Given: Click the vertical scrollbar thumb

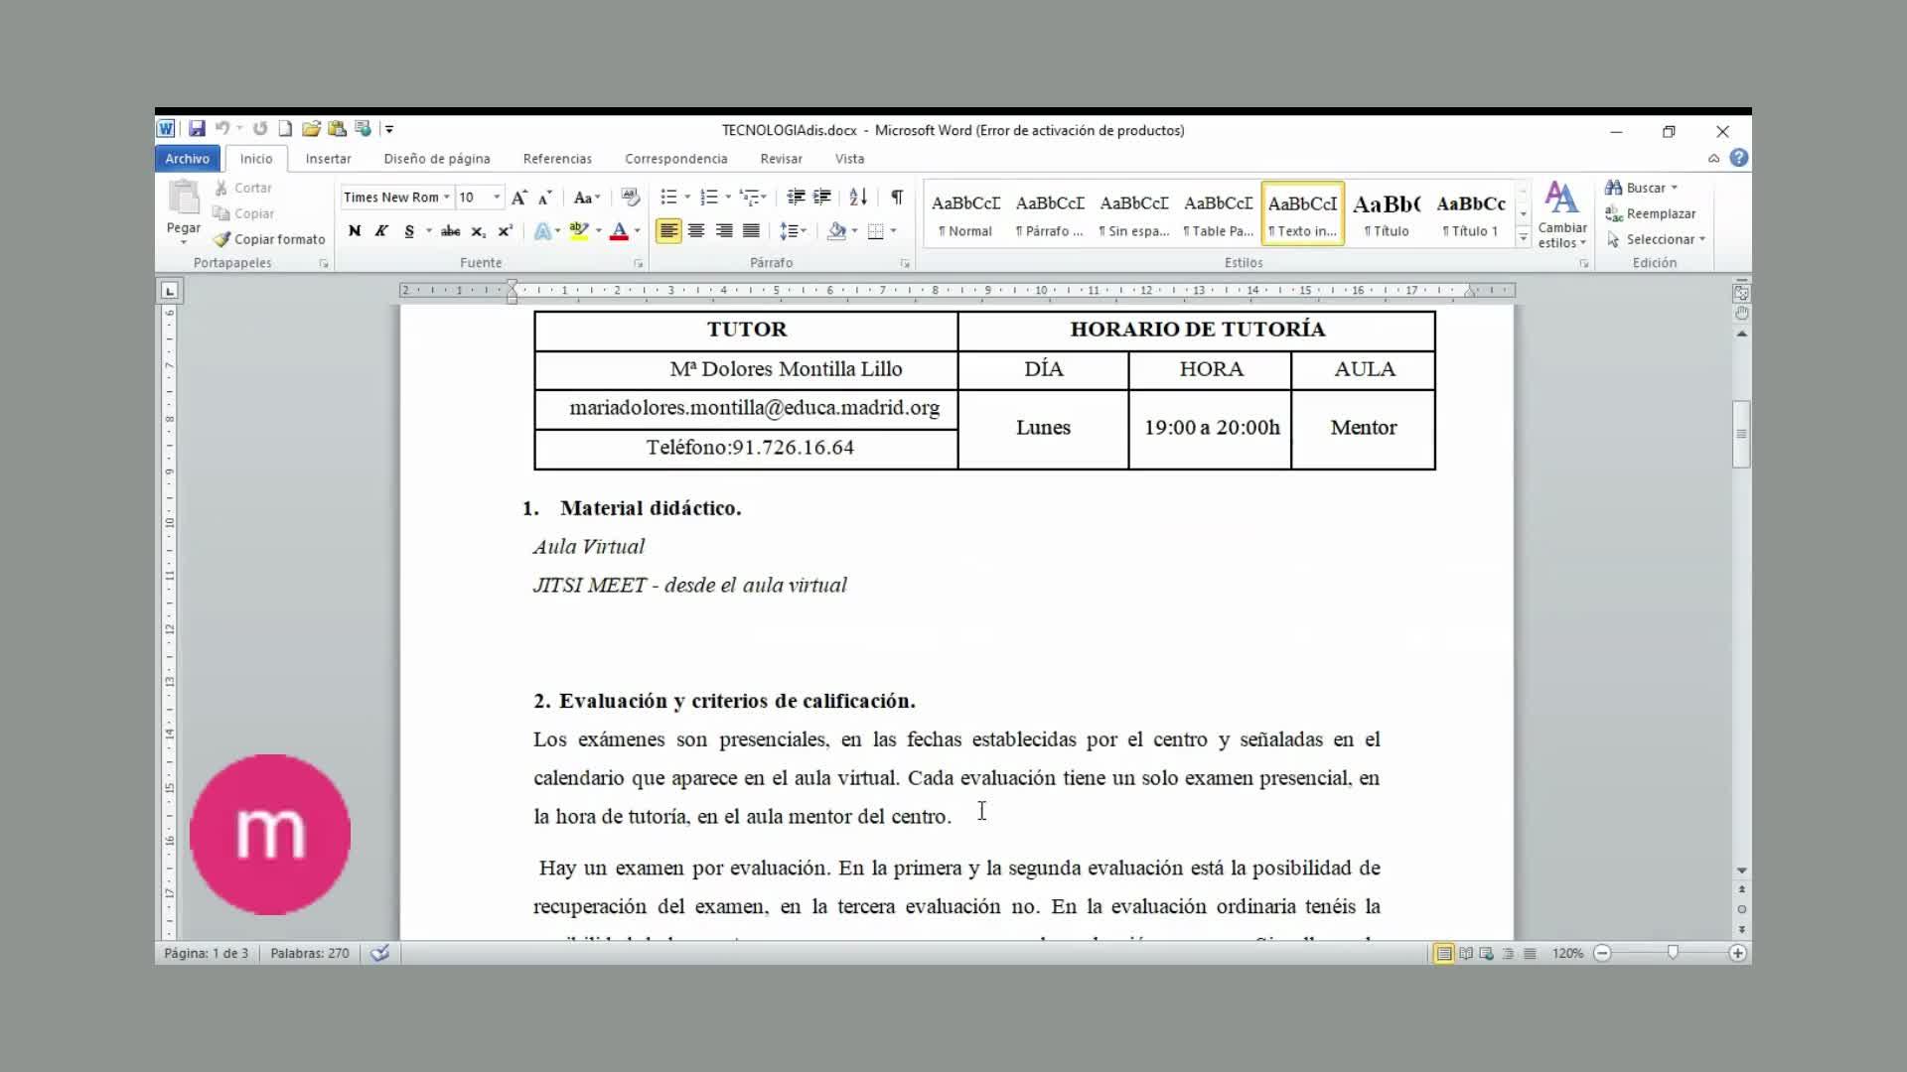Looking at the screenshot, I should [x=1740, y=434].
